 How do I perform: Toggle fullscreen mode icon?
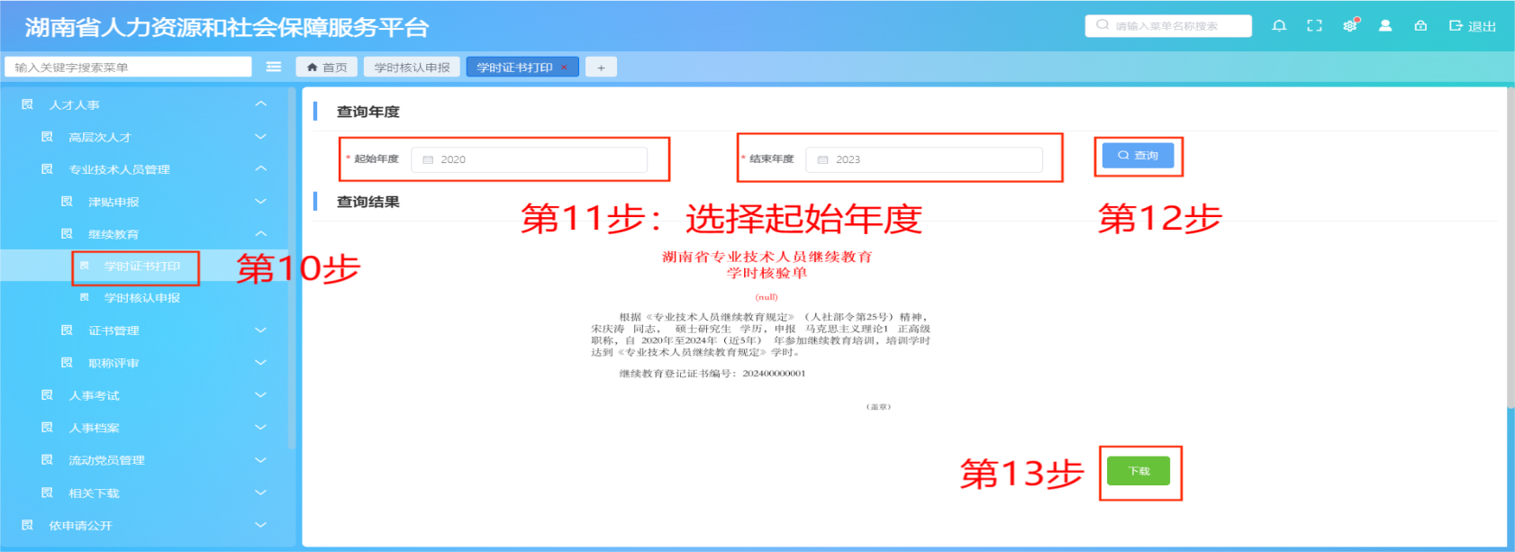pos(1314,26)
